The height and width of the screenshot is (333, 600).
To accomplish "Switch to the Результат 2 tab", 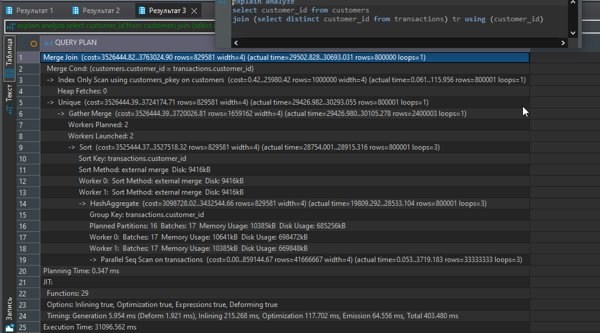I will (96, 11).
